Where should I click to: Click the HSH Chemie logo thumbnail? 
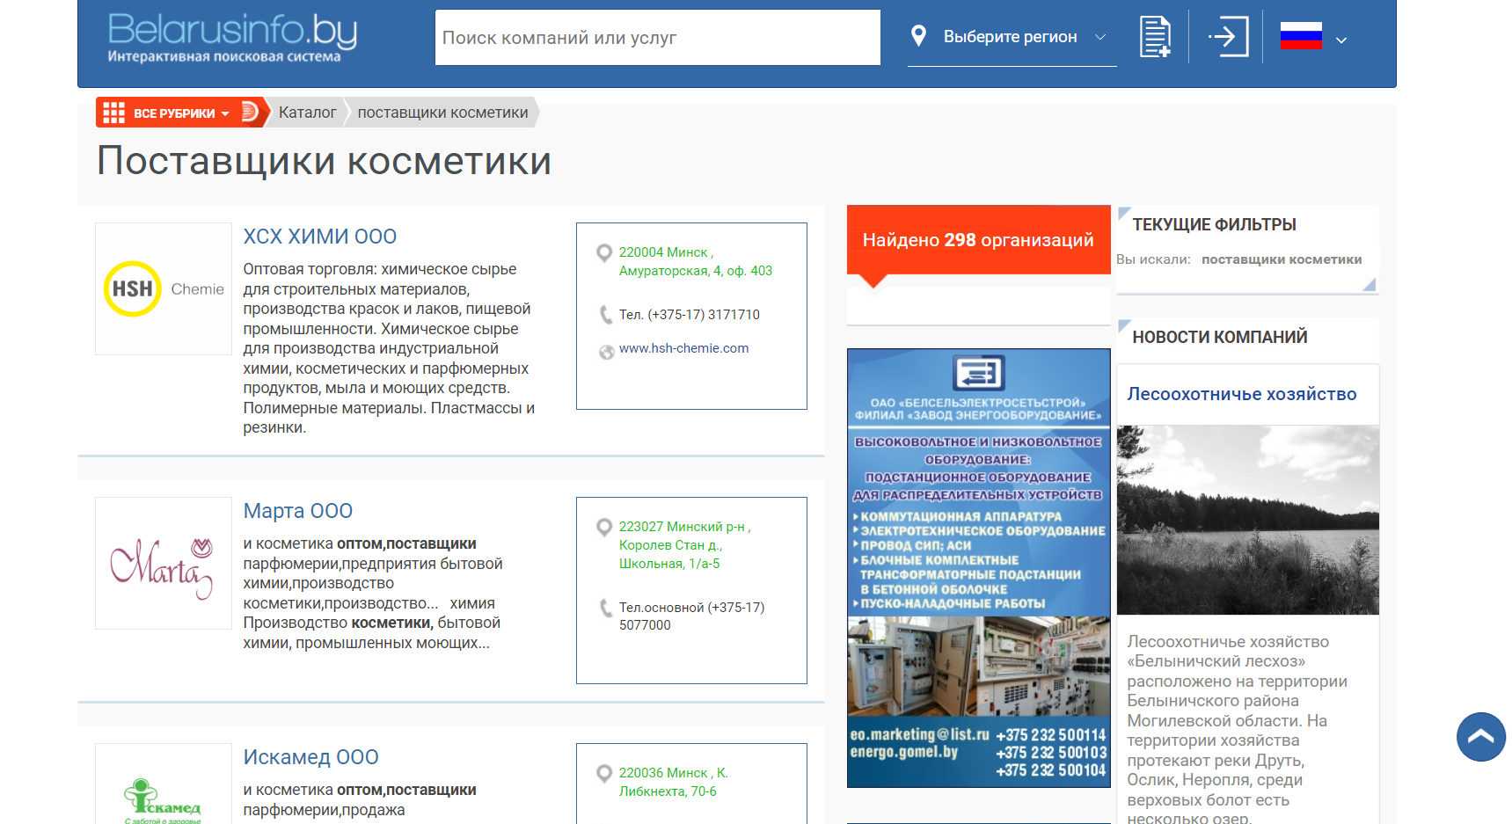[x=164, y=288]
